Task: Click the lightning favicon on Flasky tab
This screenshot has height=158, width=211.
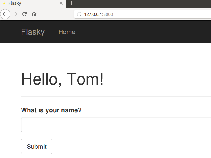Action: [x=4, y=4]
